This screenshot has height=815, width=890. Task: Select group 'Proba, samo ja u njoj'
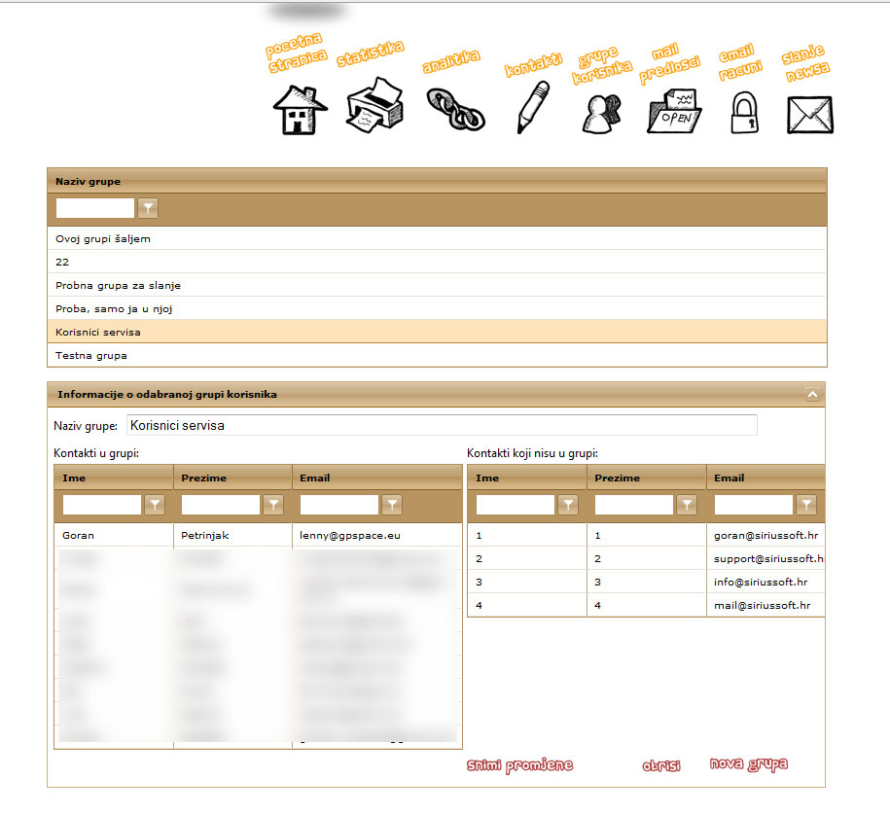pos(437,308)
